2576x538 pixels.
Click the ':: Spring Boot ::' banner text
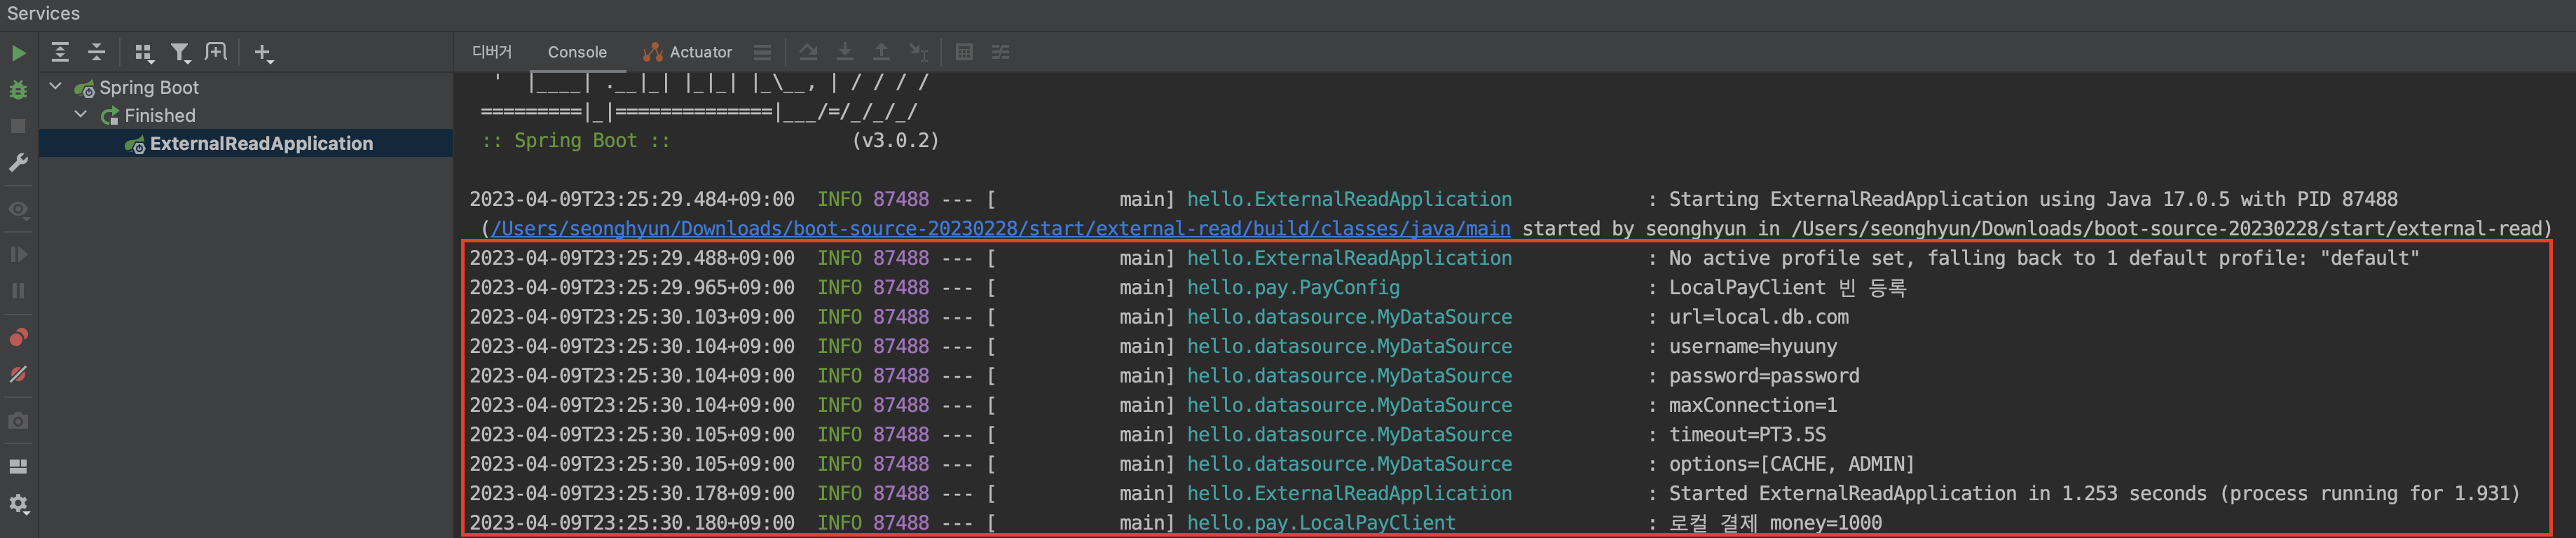575,141
